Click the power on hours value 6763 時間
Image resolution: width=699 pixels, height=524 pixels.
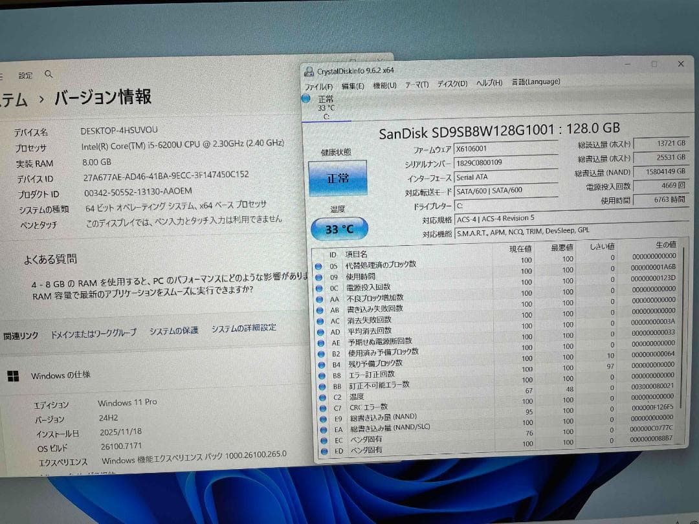click(x=661, y=200)
